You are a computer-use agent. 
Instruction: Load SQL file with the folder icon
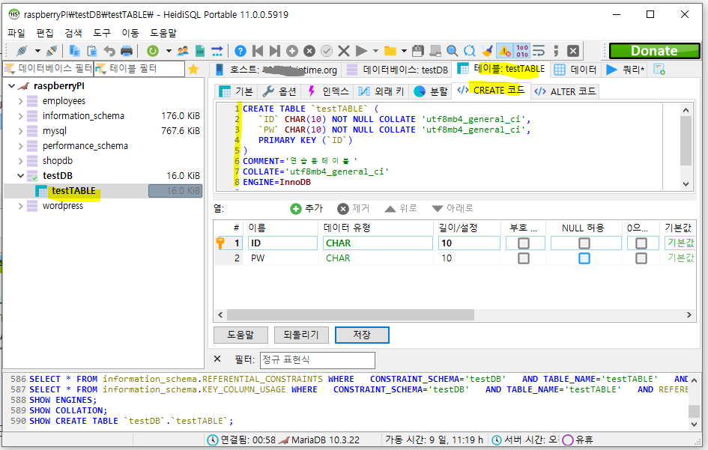[x=390, y=51]
